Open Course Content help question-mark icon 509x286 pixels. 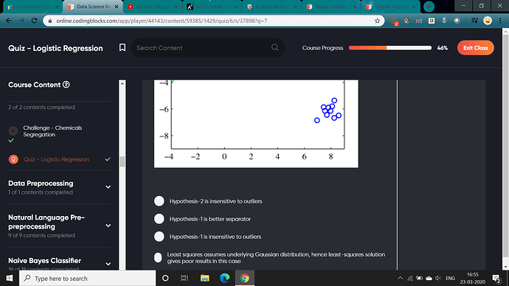(66, 85)
